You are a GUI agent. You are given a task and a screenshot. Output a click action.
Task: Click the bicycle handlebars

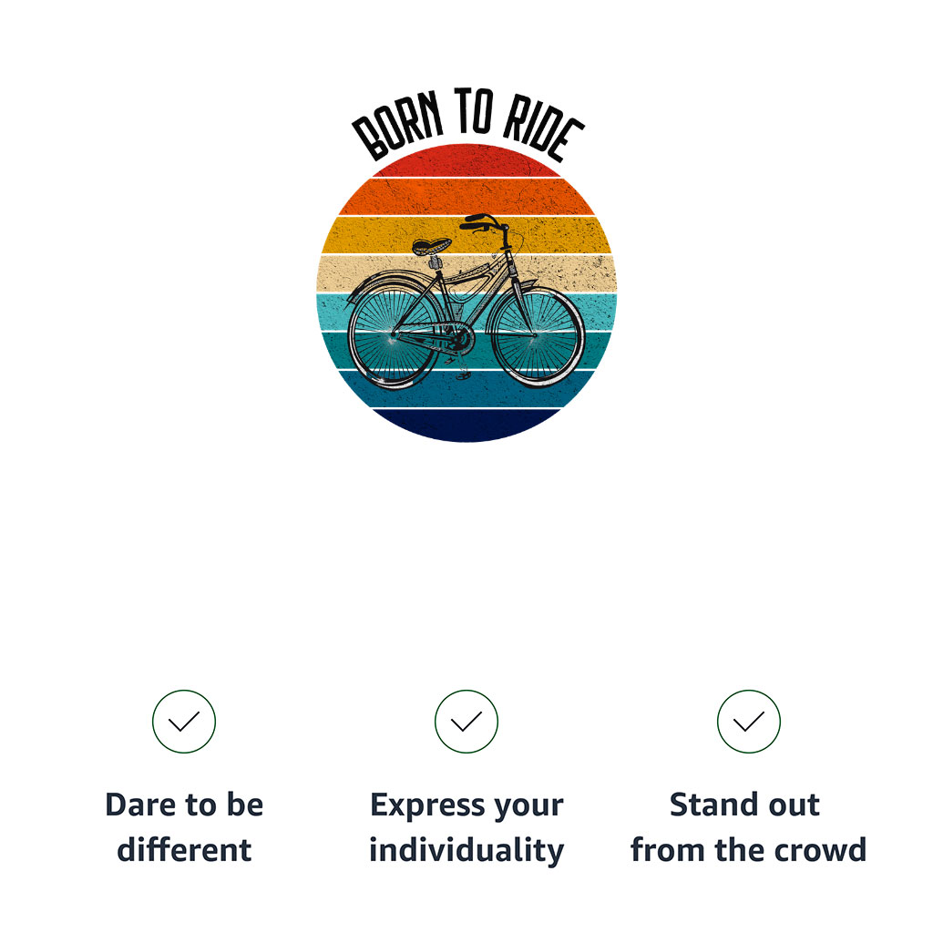pyautogui.click(x=484, y=222)
